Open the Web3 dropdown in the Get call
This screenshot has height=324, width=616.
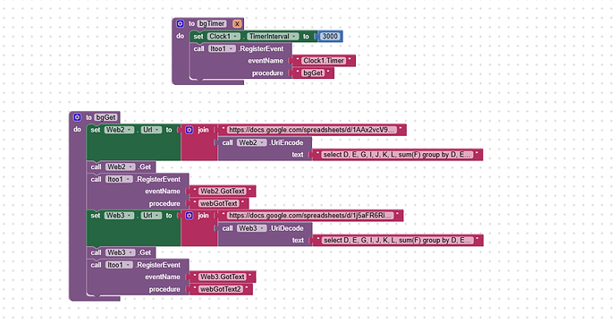120,252
